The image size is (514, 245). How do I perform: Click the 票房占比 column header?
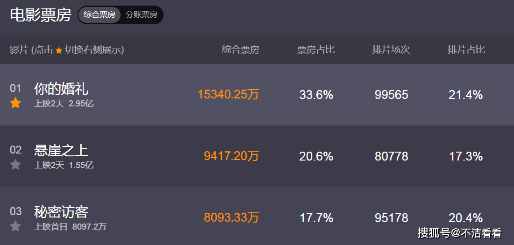pyautogui.click(x=316, y=50)
